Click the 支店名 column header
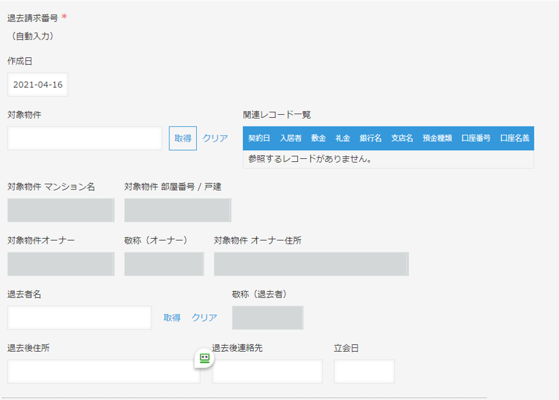The image size is (559, 400). (x=402, y=138)
